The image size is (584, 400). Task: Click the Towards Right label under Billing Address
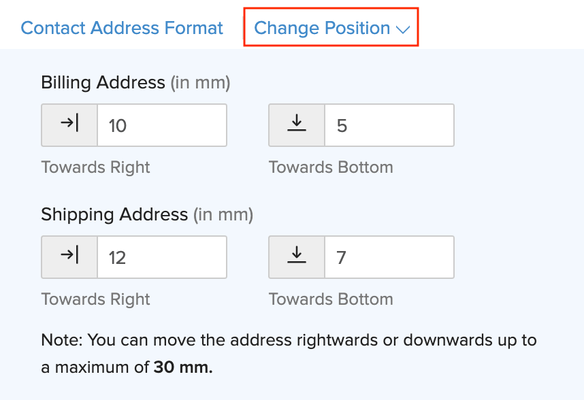(x=95, y=167)
